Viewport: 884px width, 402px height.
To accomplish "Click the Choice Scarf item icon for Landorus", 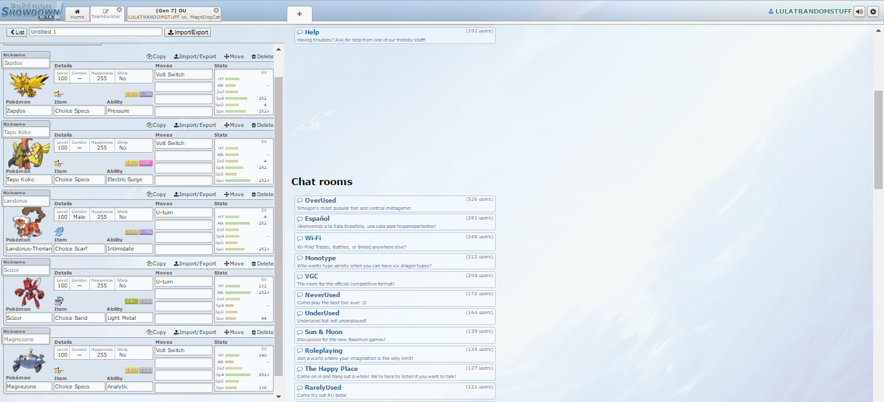I will [60, 232].
